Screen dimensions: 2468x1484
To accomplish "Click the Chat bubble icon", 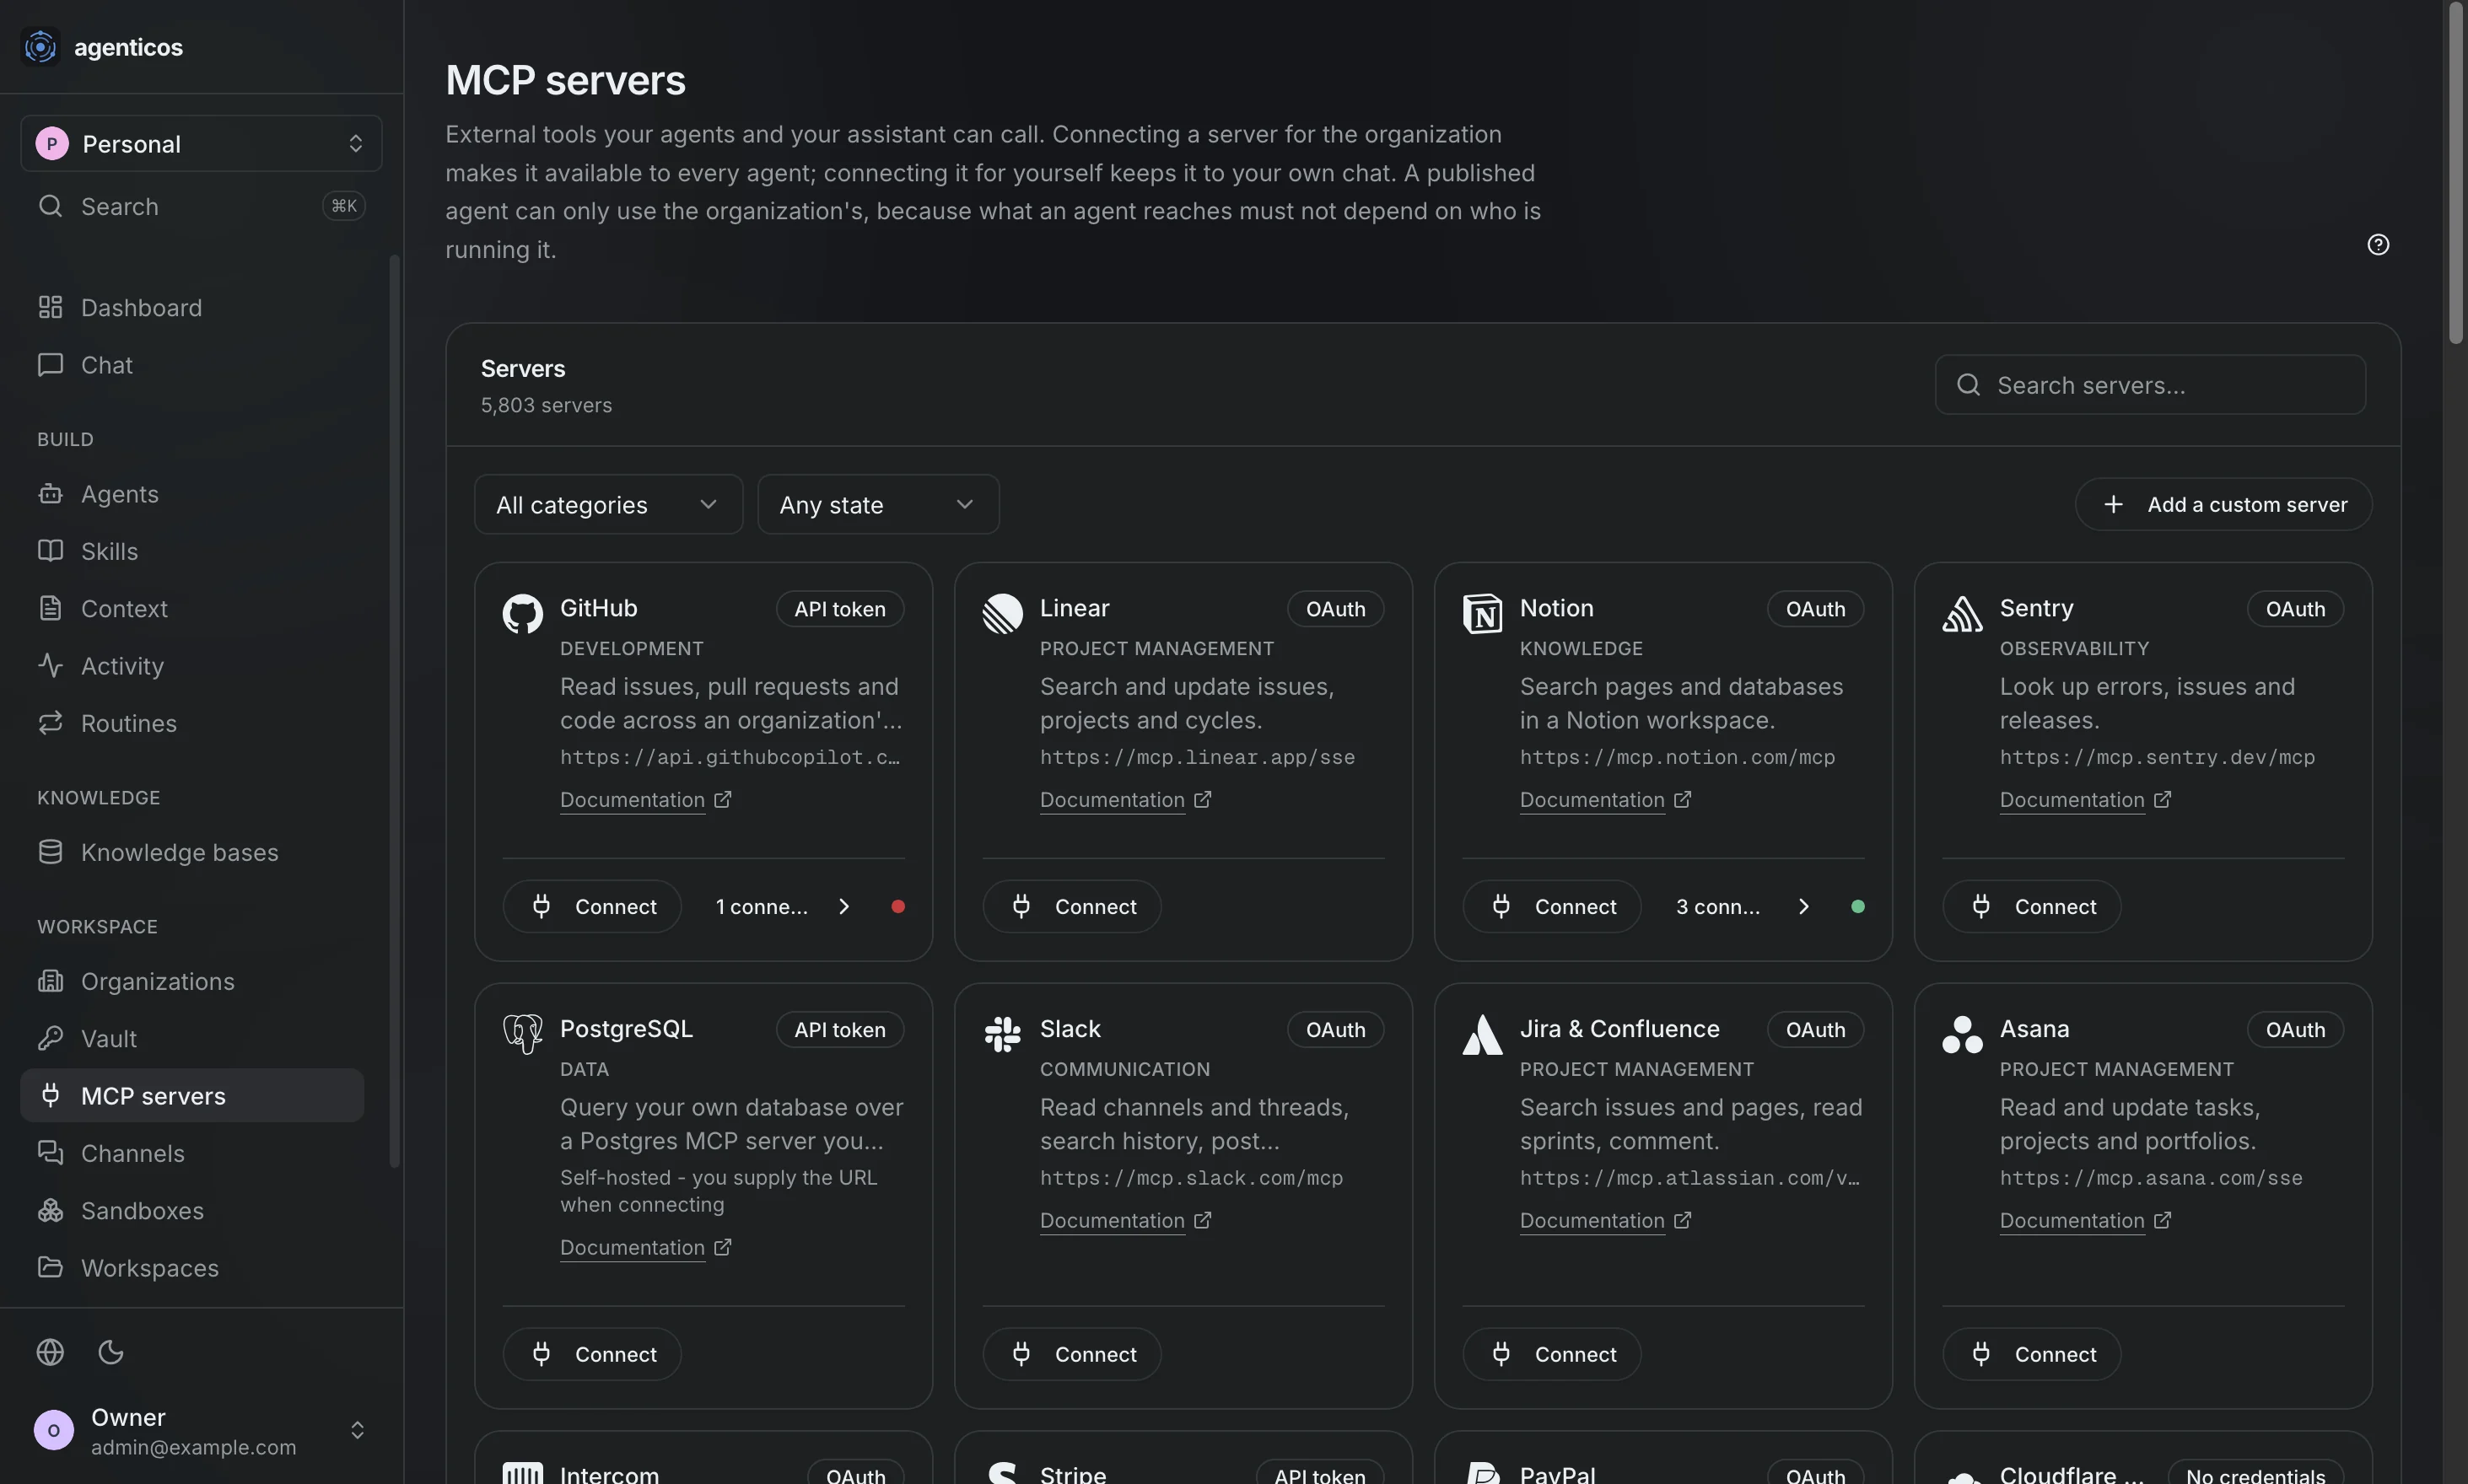I will point(50,365).
